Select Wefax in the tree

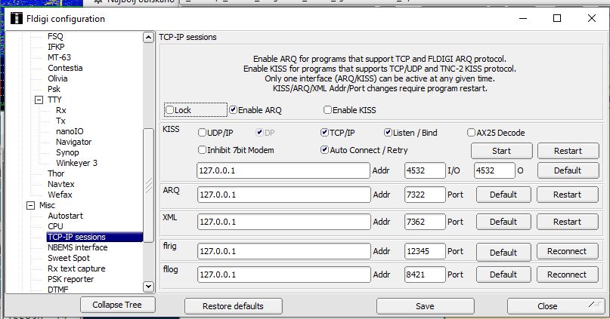coord(60,195)
